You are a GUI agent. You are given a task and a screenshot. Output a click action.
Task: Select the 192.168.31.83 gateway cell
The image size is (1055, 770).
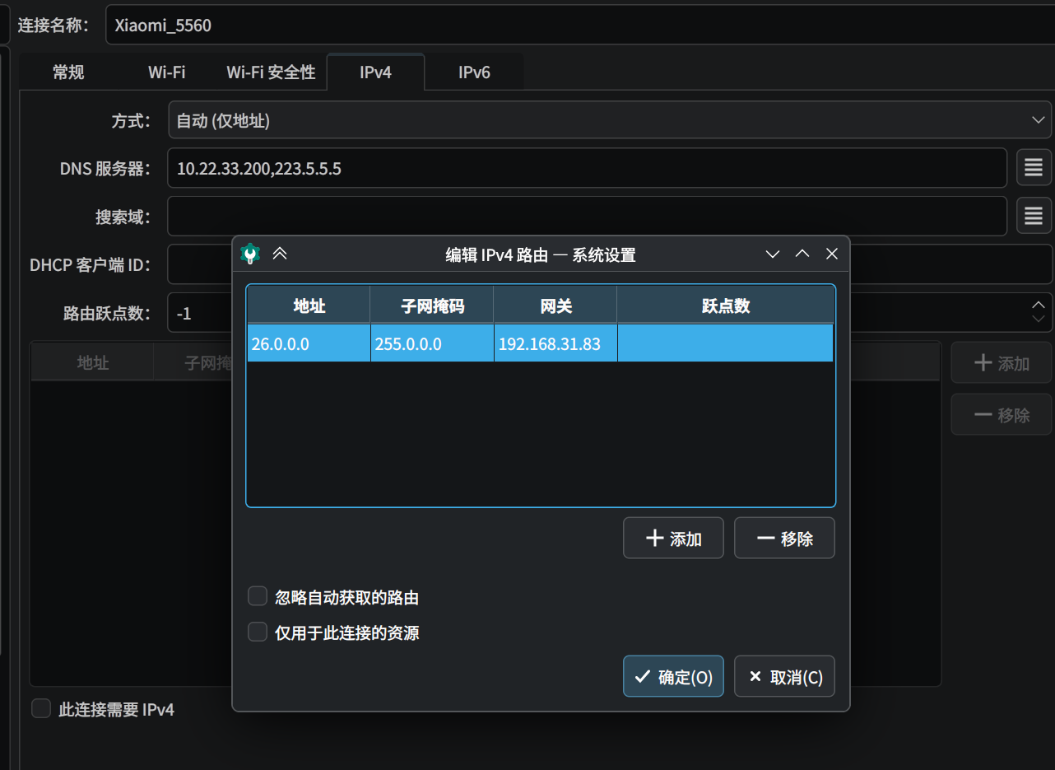[555, 343]
